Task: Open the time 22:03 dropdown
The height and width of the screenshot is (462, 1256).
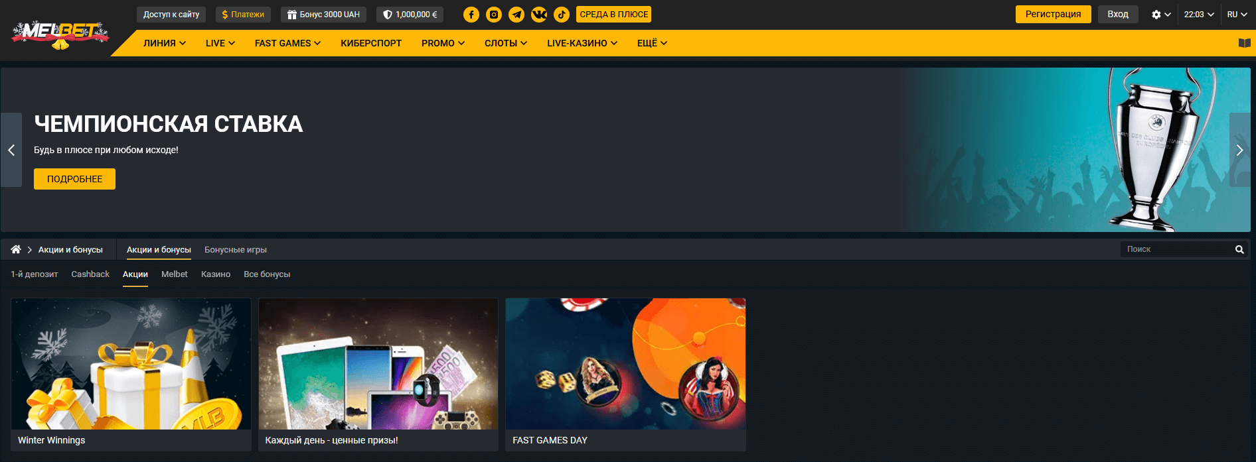Action: (x=1199, y=15)
